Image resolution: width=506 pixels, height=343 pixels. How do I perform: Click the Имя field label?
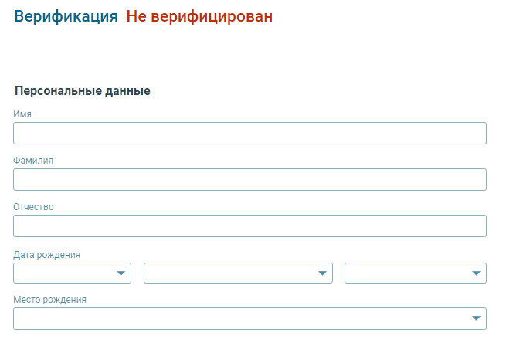coord(22,114)
